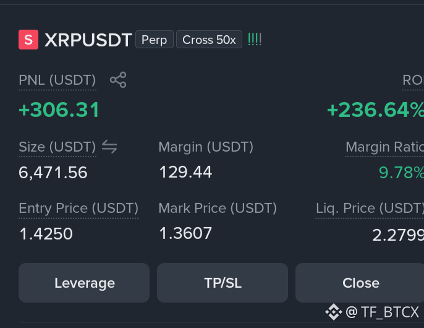Open the XRPUSDT symbol title
The height and width of the screenshot is (328, 424).
click(x=88, y=40)
